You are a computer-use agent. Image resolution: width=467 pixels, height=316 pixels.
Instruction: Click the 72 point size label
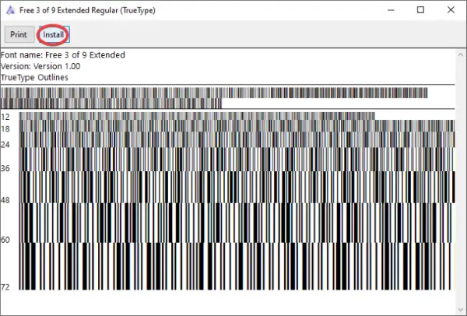point(5,287)
